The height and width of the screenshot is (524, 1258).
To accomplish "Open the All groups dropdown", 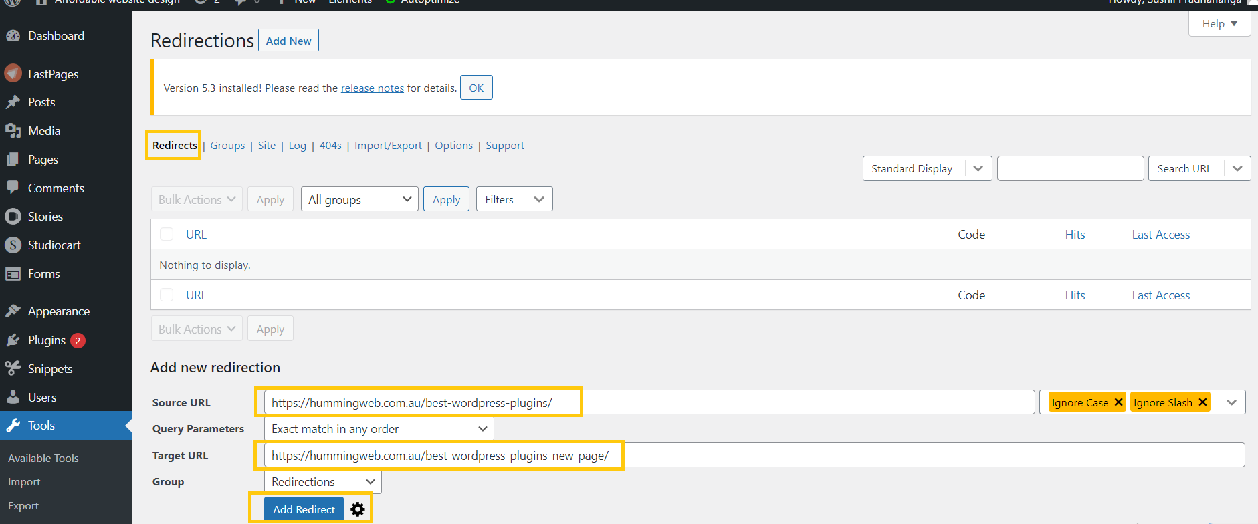I will (x=360, y=199).
